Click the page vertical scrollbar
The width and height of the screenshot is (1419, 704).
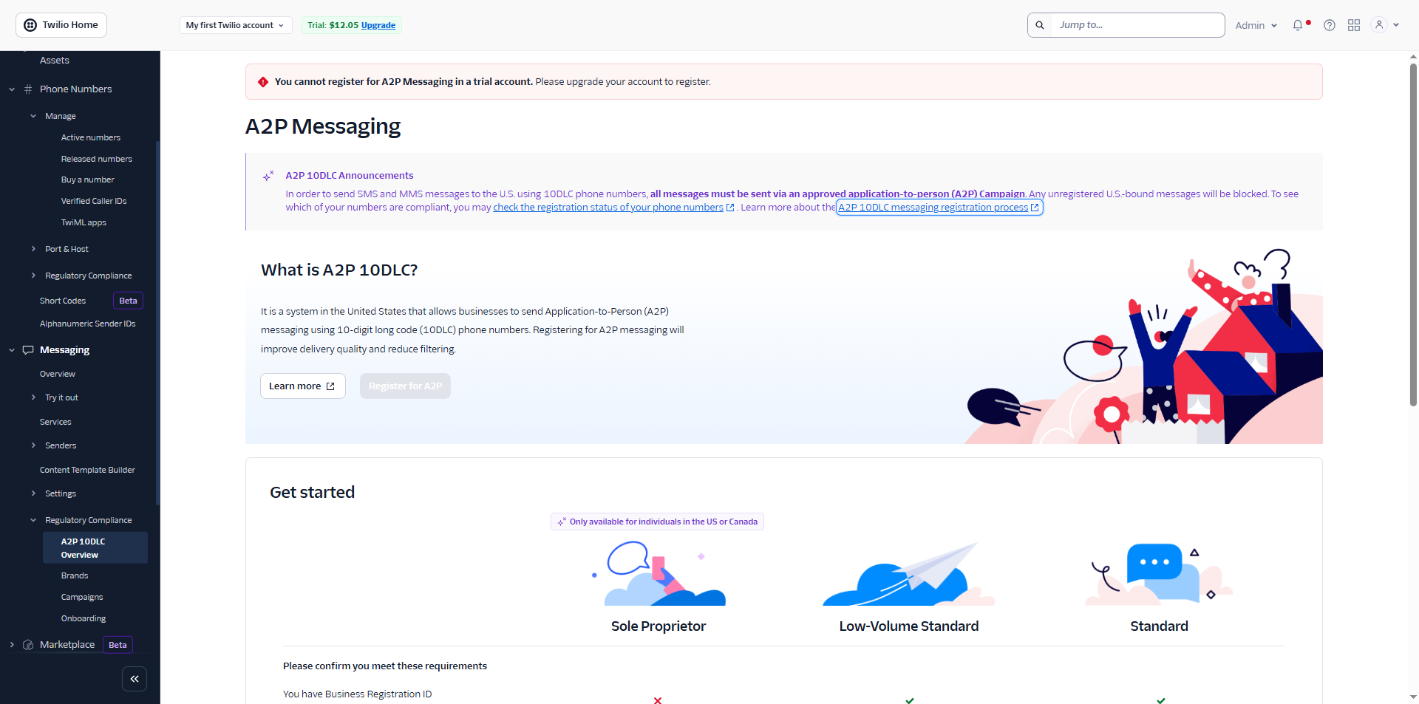tap(1413, 235)
